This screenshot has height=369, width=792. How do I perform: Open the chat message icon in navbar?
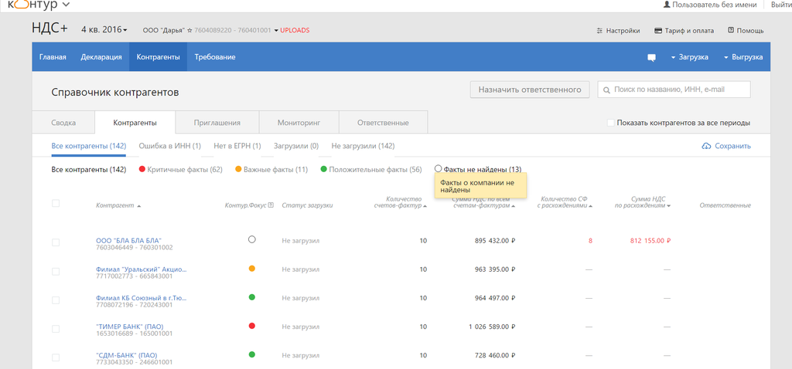click(x=651, y=57)
